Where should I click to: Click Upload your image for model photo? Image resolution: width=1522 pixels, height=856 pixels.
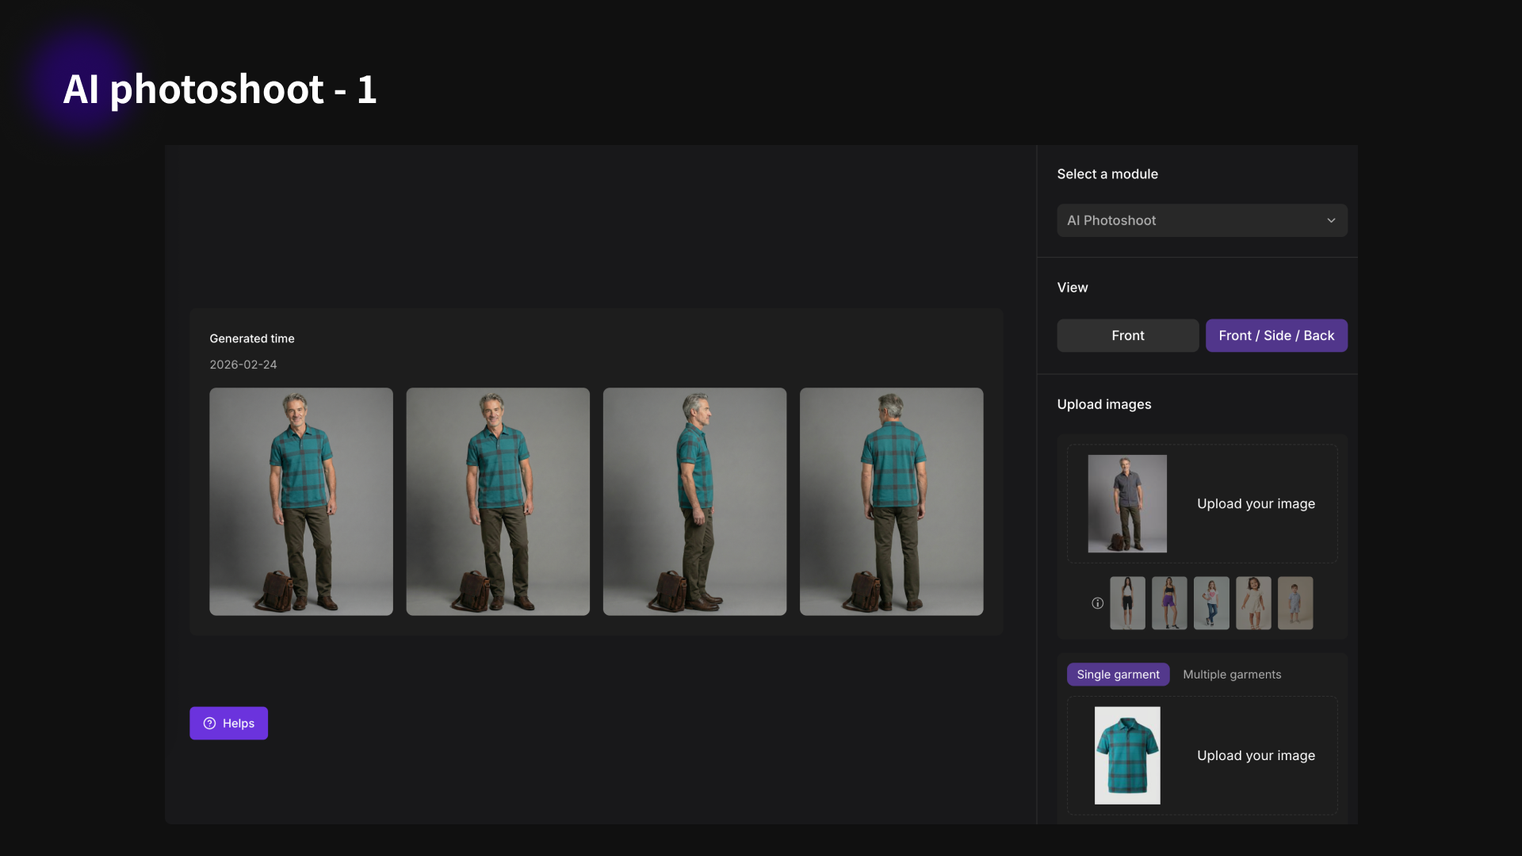click(1256, 504)
